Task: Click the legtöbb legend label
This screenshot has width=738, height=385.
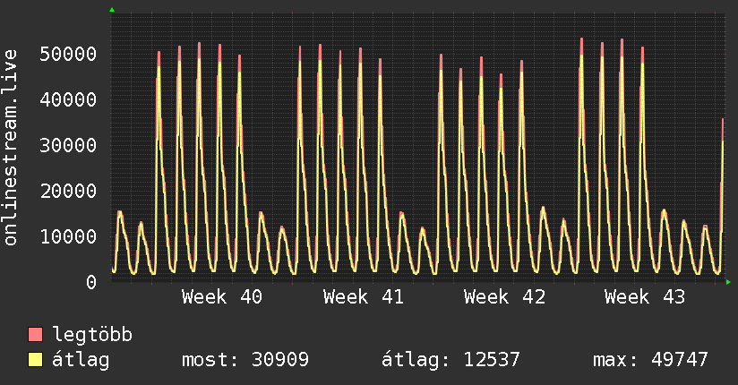Action: point(91,335)
